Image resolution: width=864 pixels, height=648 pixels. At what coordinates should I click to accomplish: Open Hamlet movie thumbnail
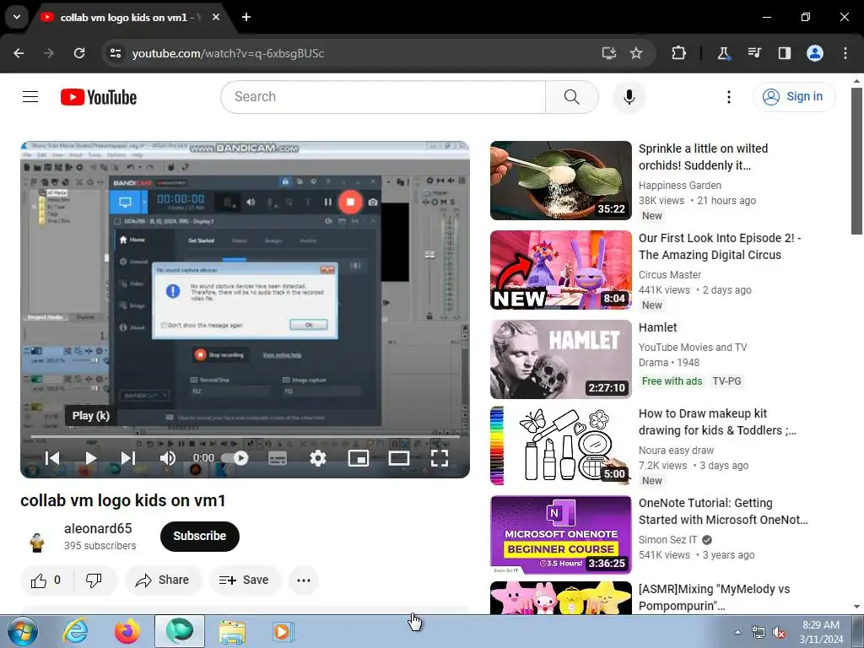pos(561,359)
